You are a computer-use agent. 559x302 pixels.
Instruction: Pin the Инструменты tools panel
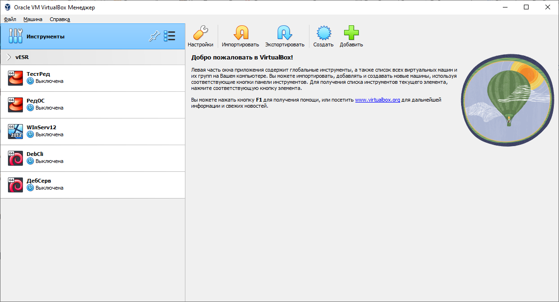154,36
